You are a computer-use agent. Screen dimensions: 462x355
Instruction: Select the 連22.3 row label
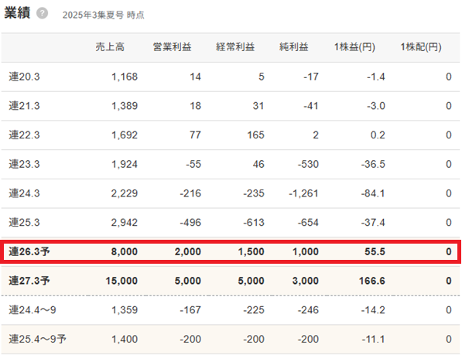(24, 135)
